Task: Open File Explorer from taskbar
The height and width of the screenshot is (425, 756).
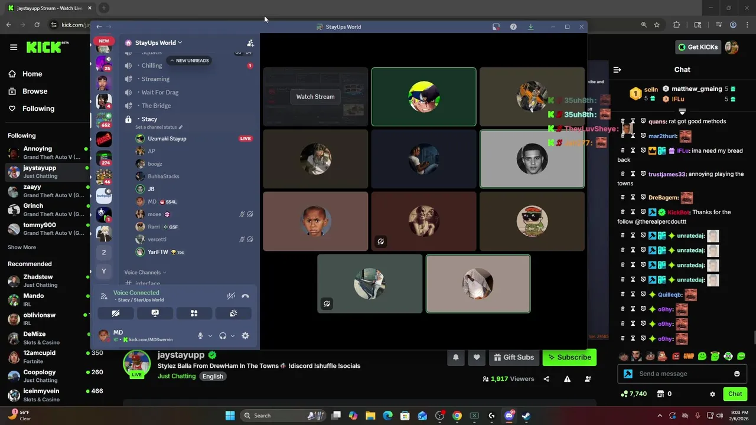Action: pyautogui.click(x=370, y=416)
